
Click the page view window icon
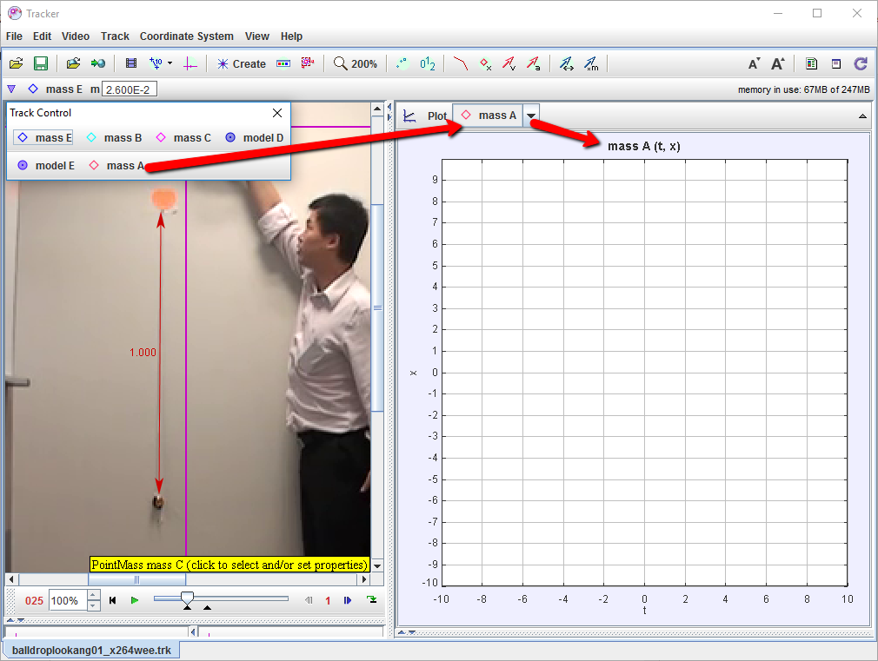[836, 63]
